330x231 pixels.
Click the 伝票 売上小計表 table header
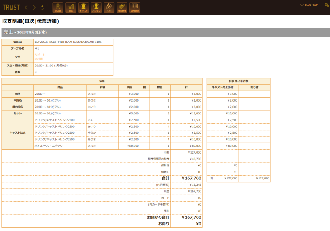[x=239, y=81]
